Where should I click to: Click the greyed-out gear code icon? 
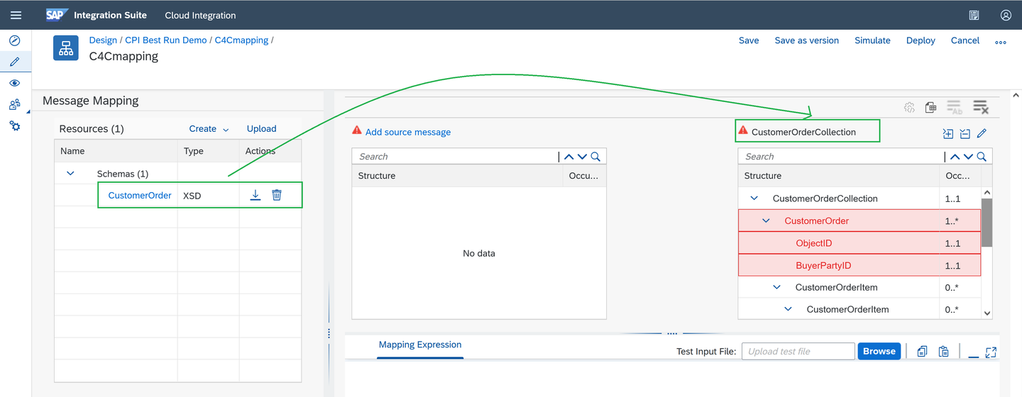tap(909, 108)
